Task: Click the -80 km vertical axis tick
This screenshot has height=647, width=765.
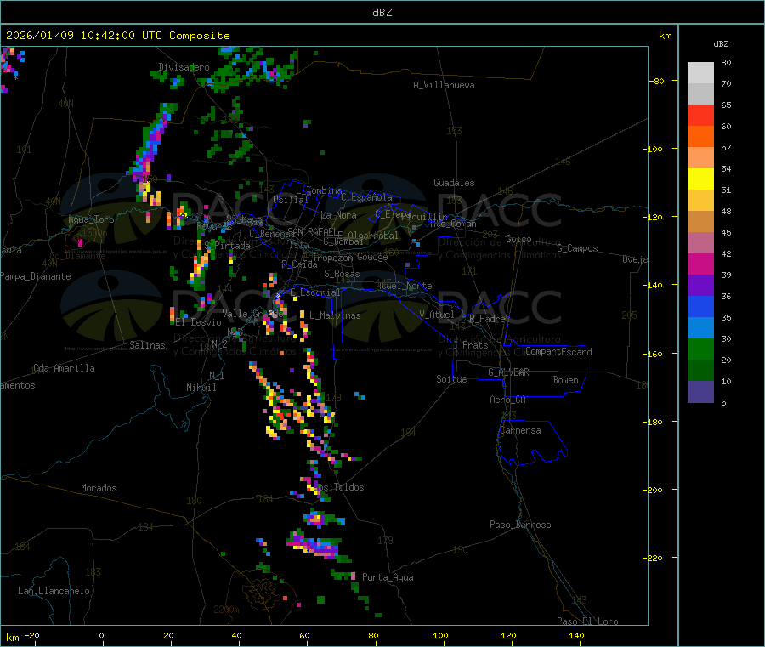Action: tap(657, 81)
